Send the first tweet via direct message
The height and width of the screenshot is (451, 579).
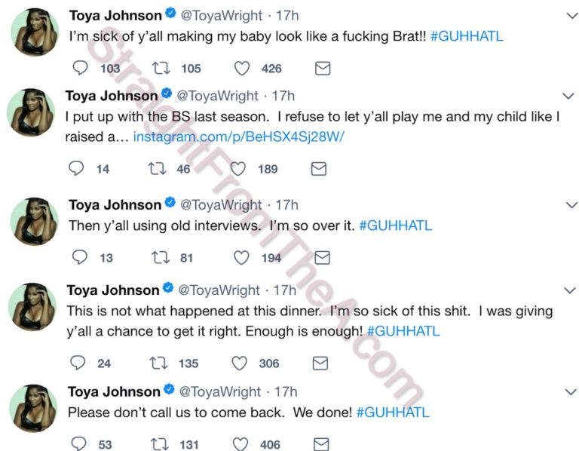tap(322, 69)
